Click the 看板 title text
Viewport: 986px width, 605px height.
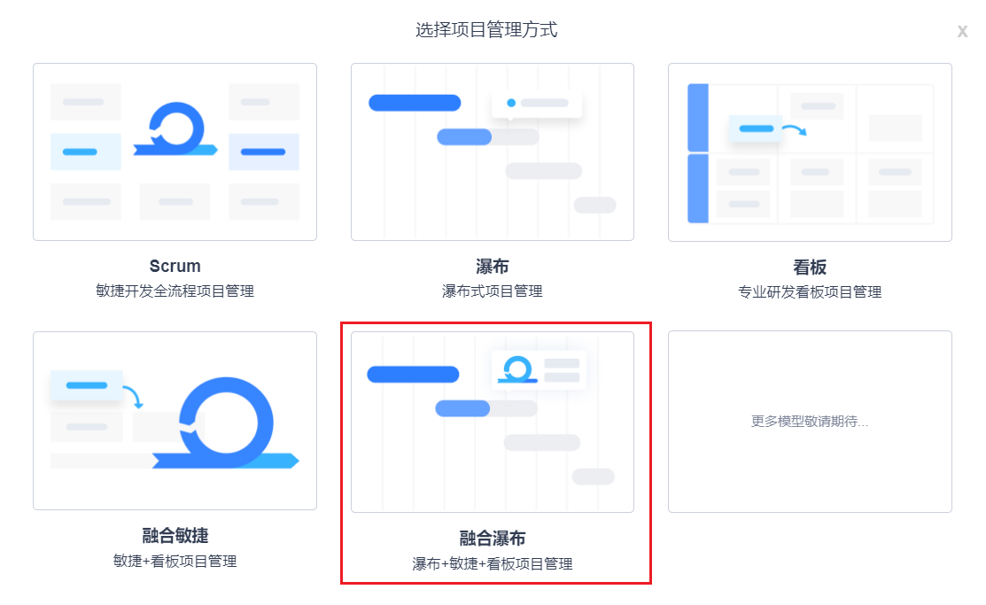click(810, 268)
